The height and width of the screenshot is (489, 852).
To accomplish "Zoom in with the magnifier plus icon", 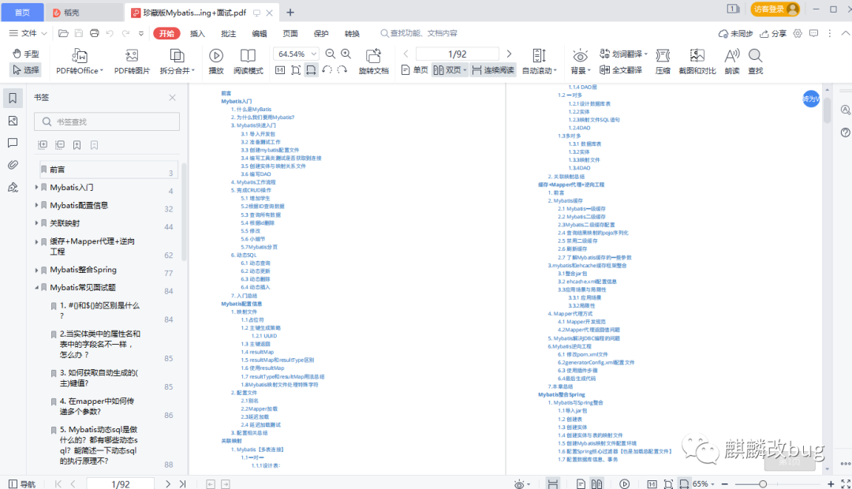I will tap(346, 54).
